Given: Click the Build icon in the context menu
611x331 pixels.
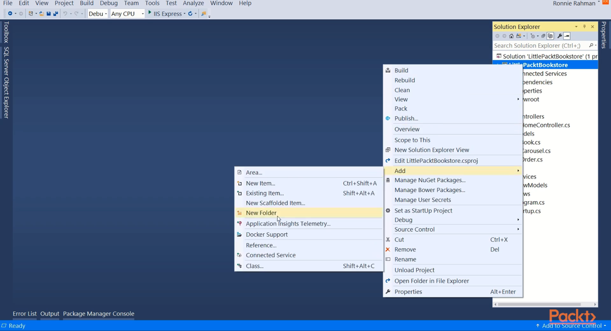Looking at the screenshot, I should pos(388,70).
